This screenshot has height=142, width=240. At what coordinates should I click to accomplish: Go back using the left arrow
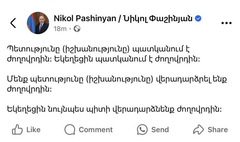13,23
